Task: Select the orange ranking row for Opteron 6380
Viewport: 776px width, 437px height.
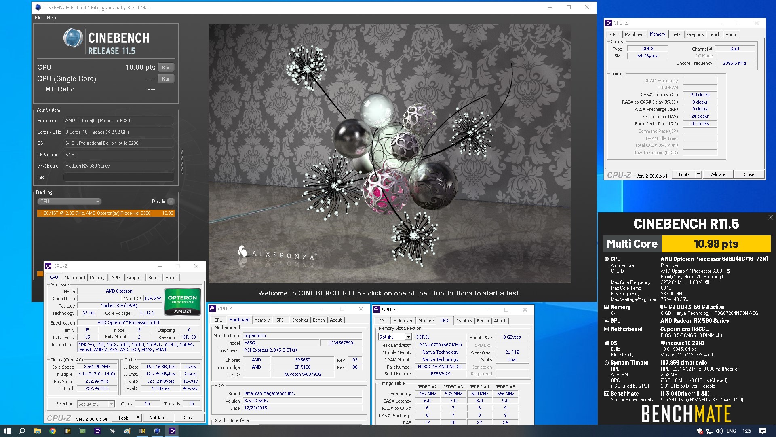Action: point(106,213)
